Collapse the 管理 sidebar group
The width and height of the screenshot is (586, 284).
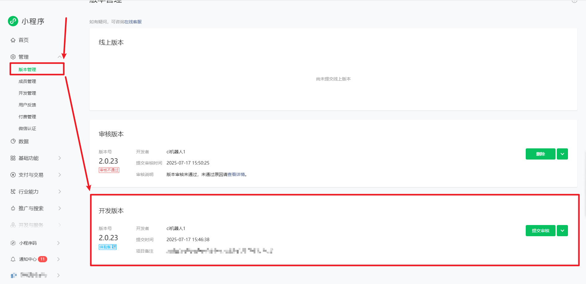click(59, 56)
